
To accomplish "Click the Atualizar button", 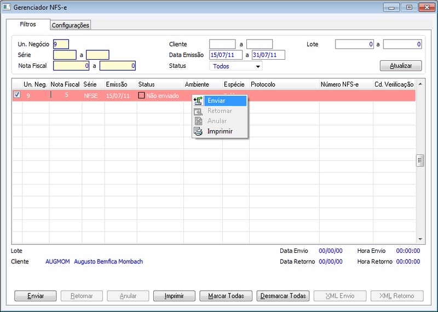I will pyautogui.click(x=401, y=66).
